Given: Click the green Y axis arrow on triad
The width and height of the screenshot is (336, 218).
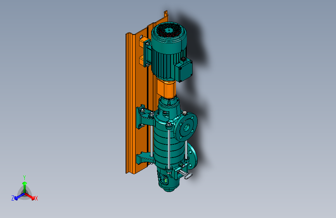Looking at the screenshot, I should [x=25, y=187].
